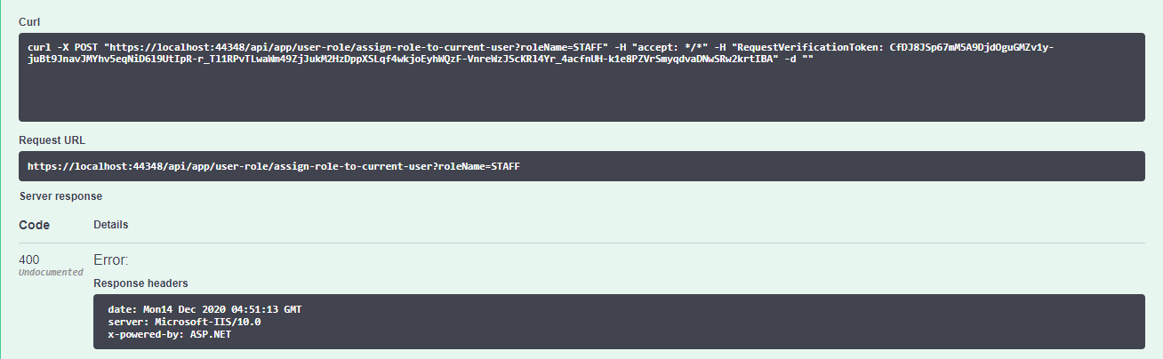Click the "Details" column header

(110, 225)
